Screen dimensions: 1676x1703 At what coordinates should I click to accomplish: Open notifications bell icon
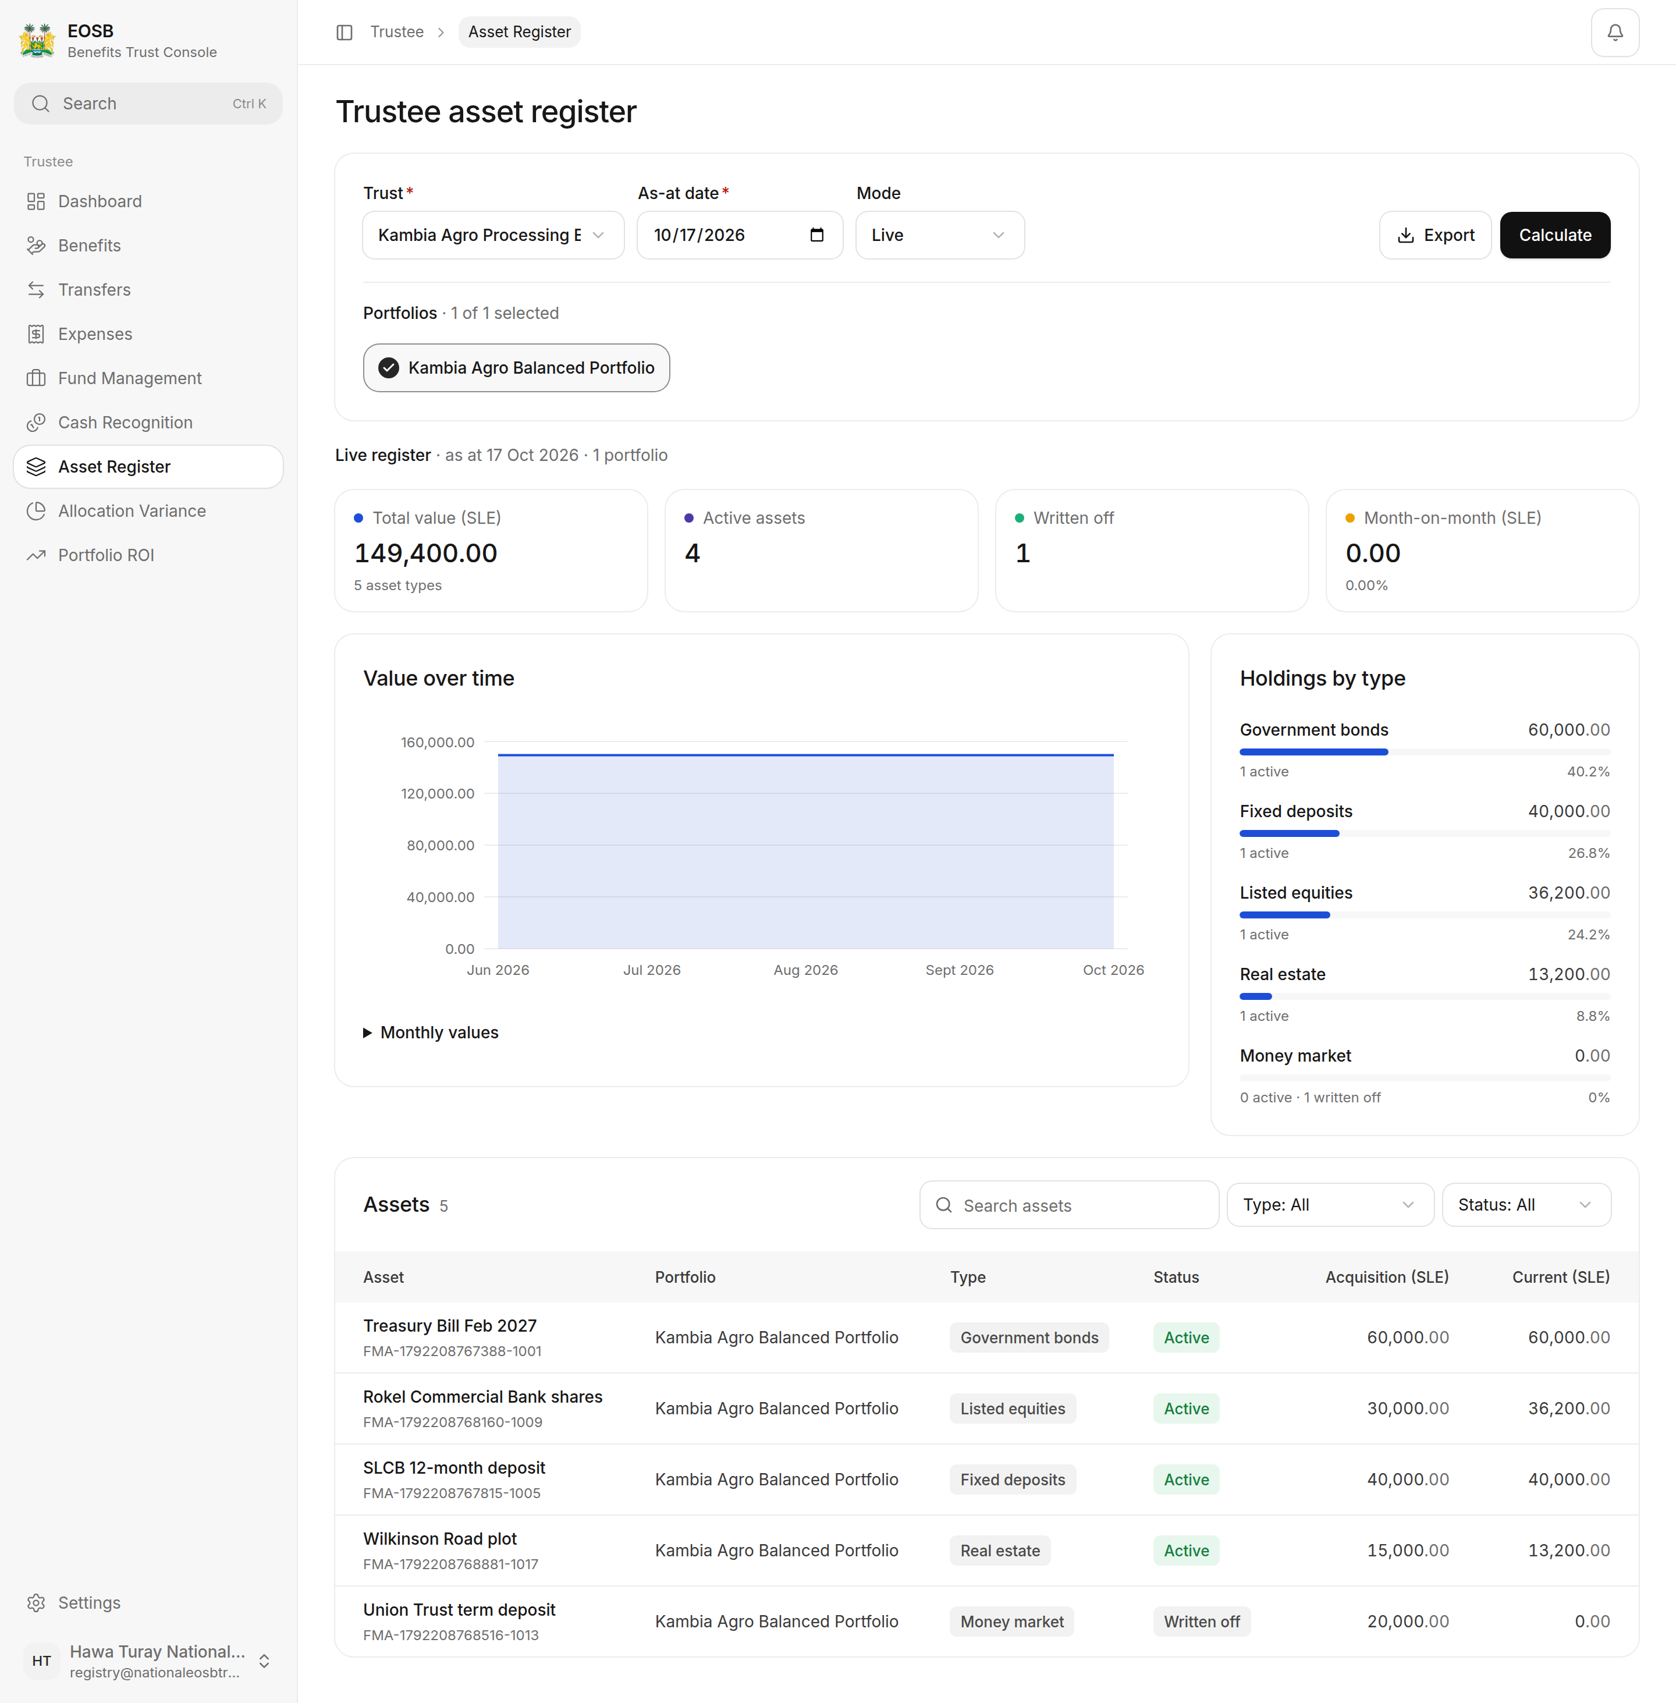[x=1614, y=33]
